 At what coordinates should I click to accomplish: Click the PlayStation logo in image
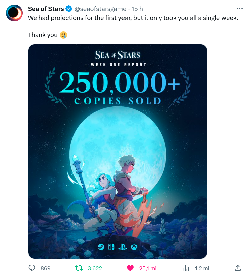click(123, 247)
